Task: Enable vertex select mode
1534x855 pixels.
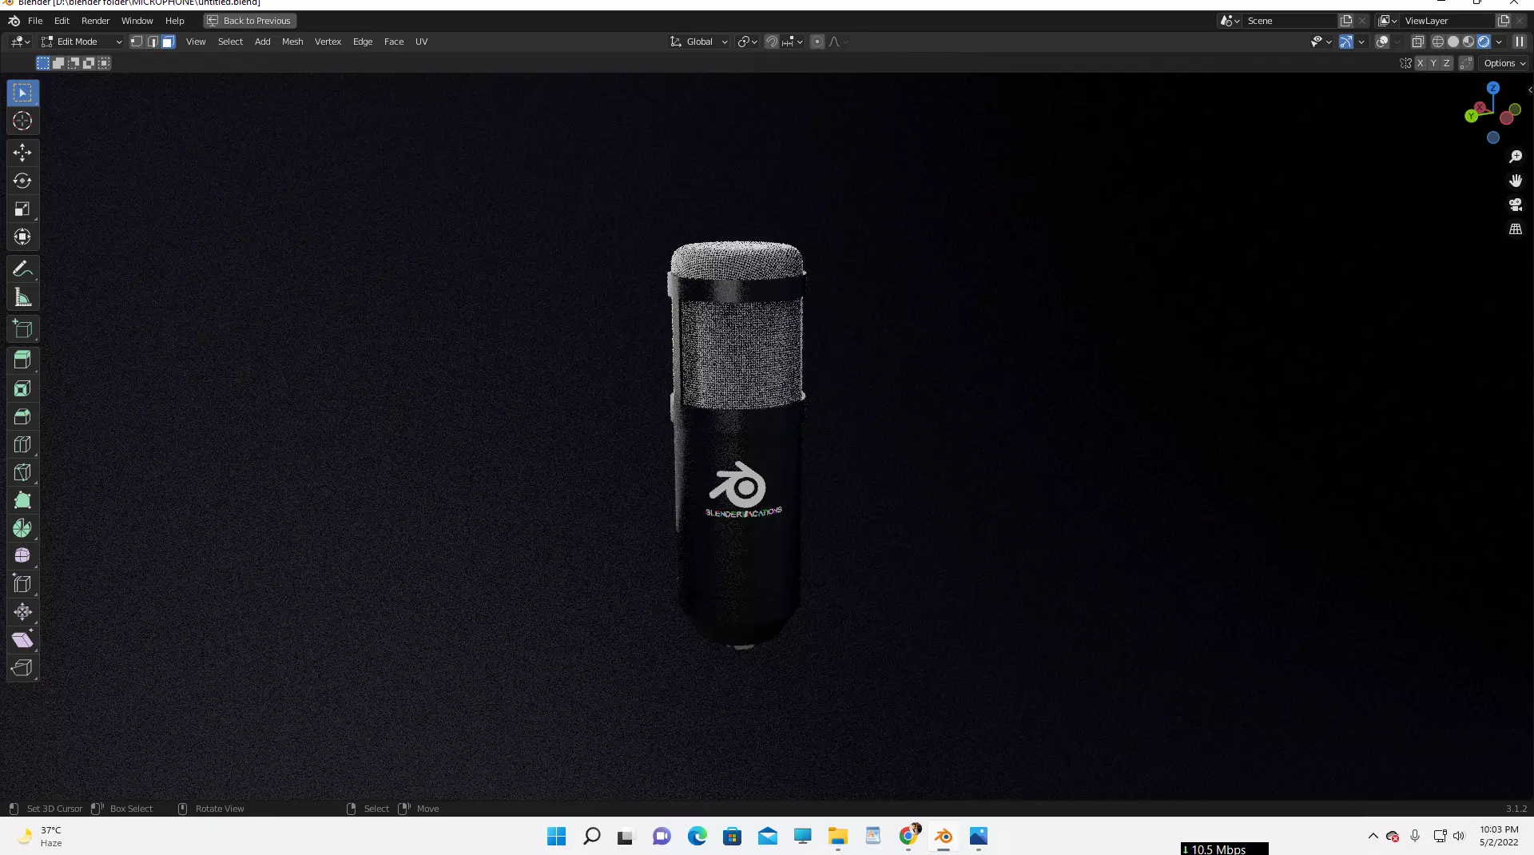Action: tap(137, 42)
